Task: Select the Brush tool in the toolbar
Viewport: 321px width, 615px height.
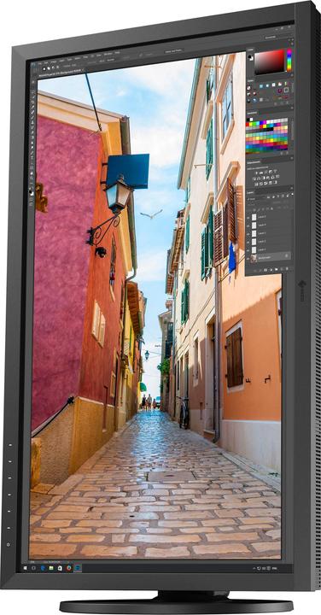Action: click(x=32, y=118)
